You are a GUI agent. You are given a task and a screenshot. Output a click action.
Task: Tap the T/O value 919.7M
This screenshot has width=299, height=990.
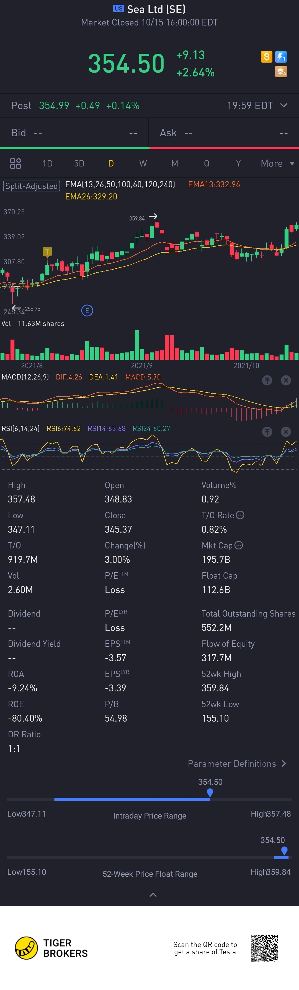(23, 559)
